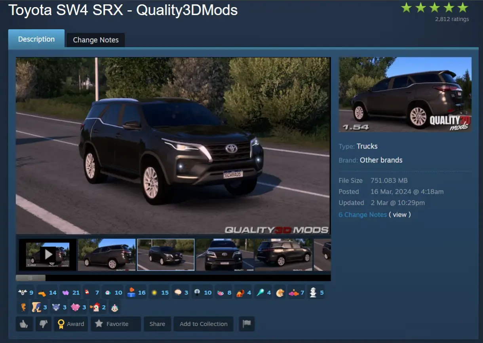Click the pink-orange award with count 7
Image resolution: width=483 pixels, height=343 pixels.
296,293
